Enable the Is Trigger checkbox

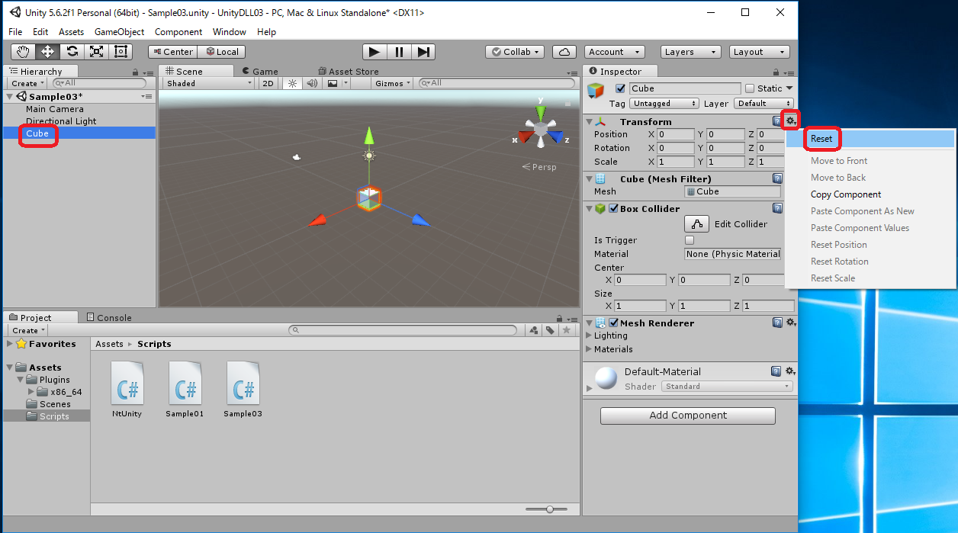pos(690,240)
